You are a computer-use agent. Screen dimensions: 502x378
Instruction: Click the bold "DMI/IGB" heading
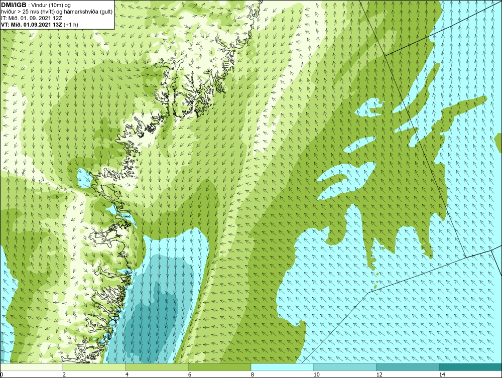(x=14, y=5)
